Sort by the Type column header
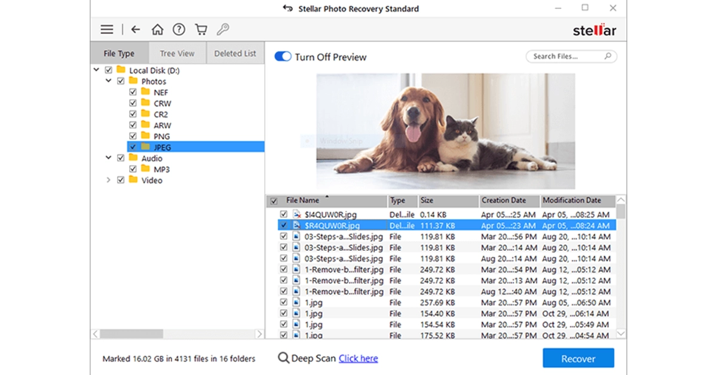The height and width of the screenshot is (375, 717). 402,201
